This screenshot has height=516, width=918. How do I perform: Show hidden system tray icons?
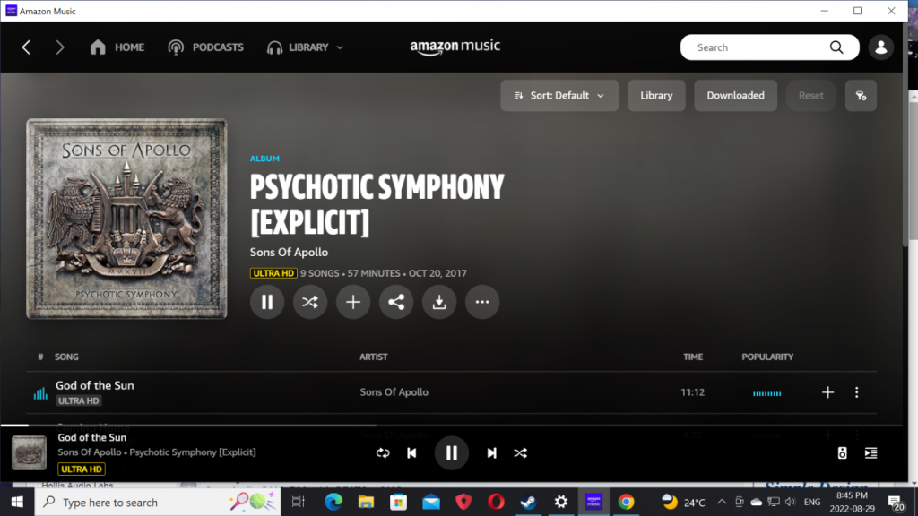click(x=722, y=502)
